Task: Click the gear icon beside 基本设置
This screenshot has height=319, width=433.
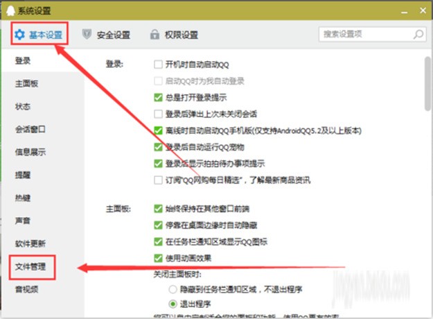Action: [x=19, y=35]
